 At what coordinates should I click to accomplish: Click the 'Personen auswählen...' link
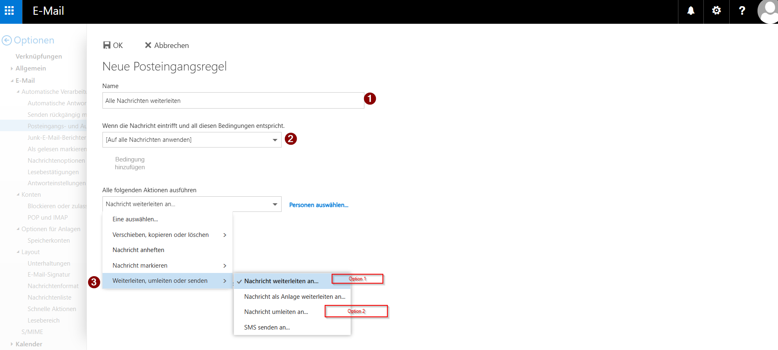(318, 205)
